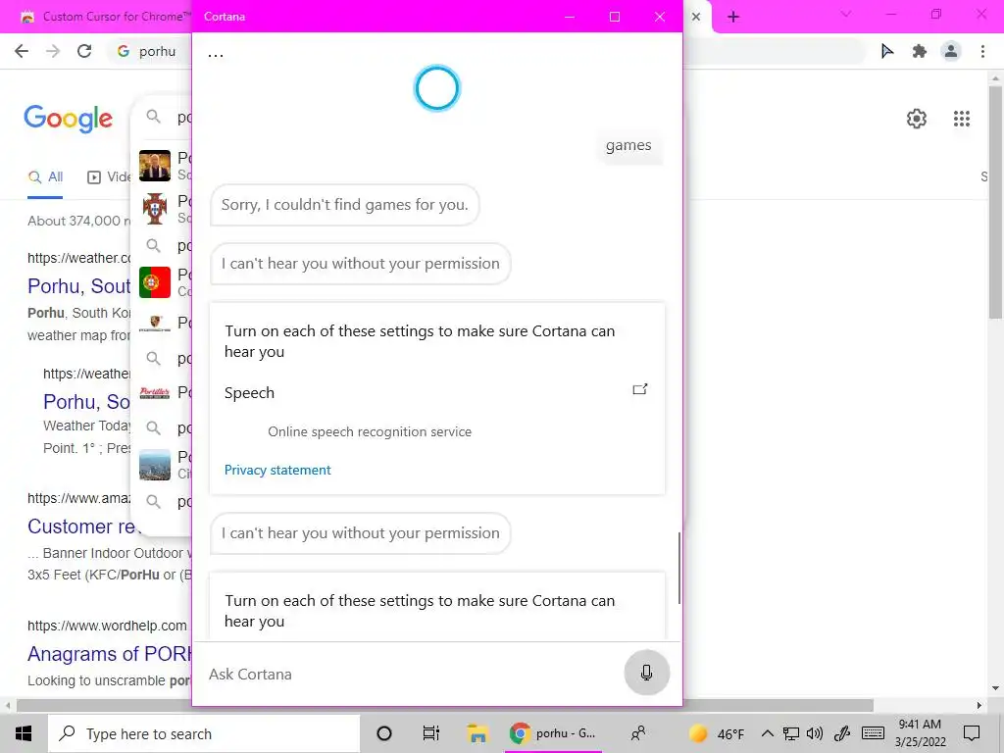Click the Cortana conversation scrollbar

(678, 568)
